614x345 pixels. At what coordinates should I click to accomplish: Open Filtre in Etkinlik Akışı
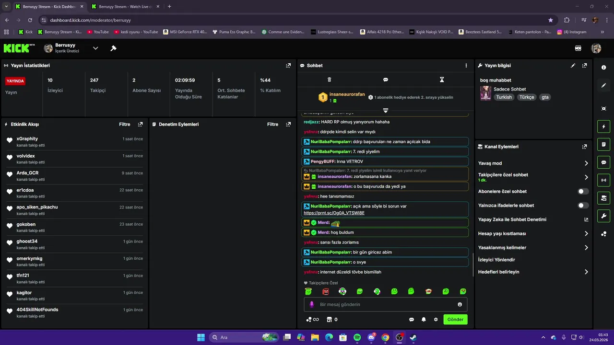click(x=125, y=124)
